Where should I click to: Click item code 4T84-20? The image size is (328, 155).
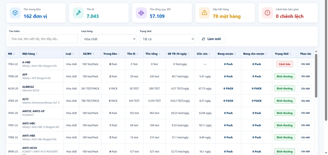[13, 101]
